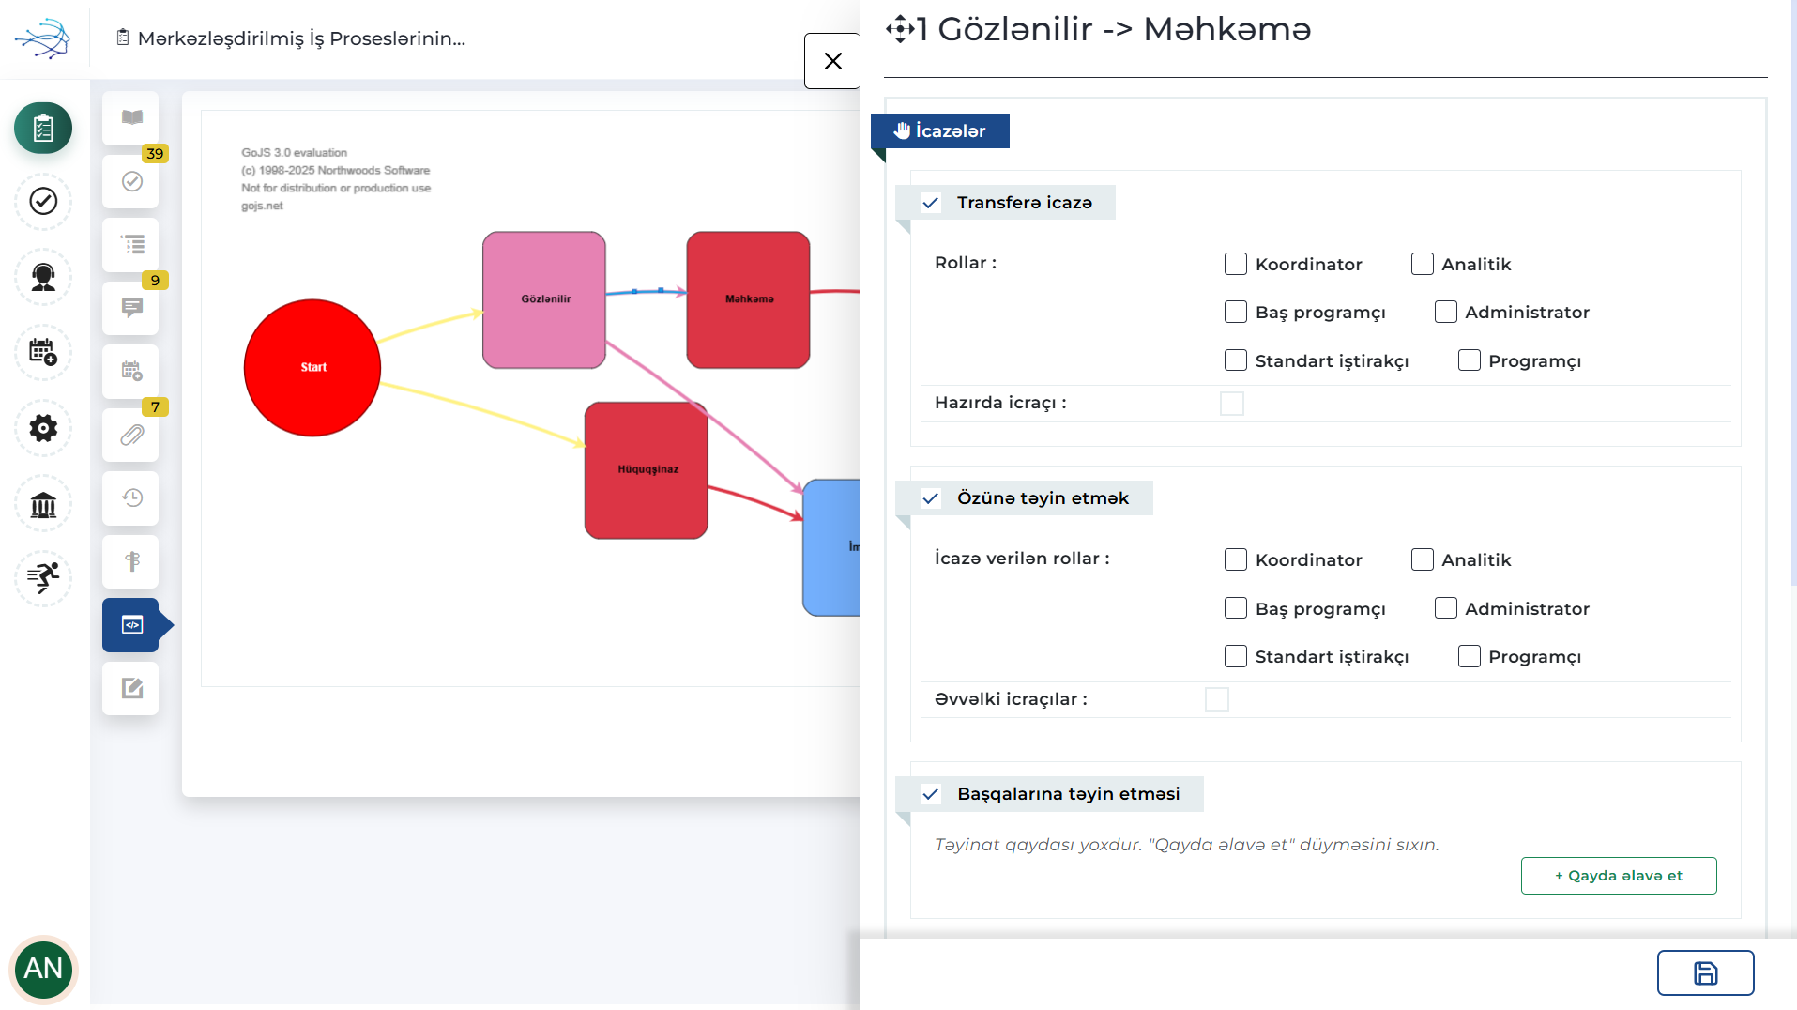
Task: Check Koordinator under İcazə verilən rollar
Action: coord(1236,559)
